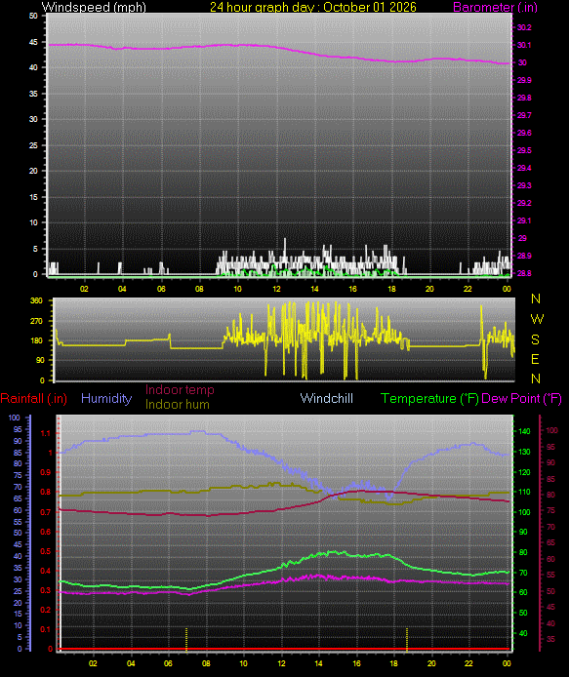Click the Indoor temp legend label
Image resolution: width=569 pixels, height=677 pixels.
point(180,390)
